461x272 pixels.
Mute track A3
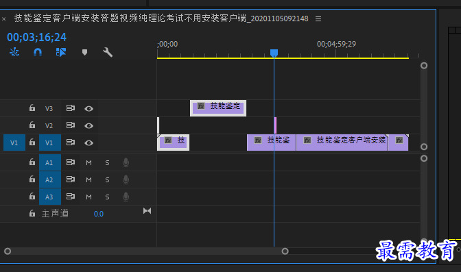[88, 197]
